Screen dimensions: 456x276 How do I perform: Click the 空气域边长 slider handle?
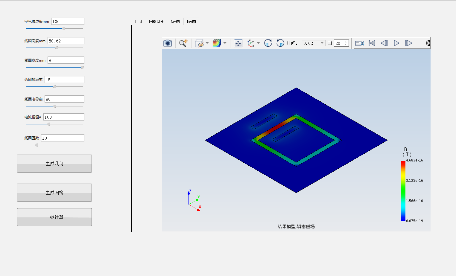64,28
